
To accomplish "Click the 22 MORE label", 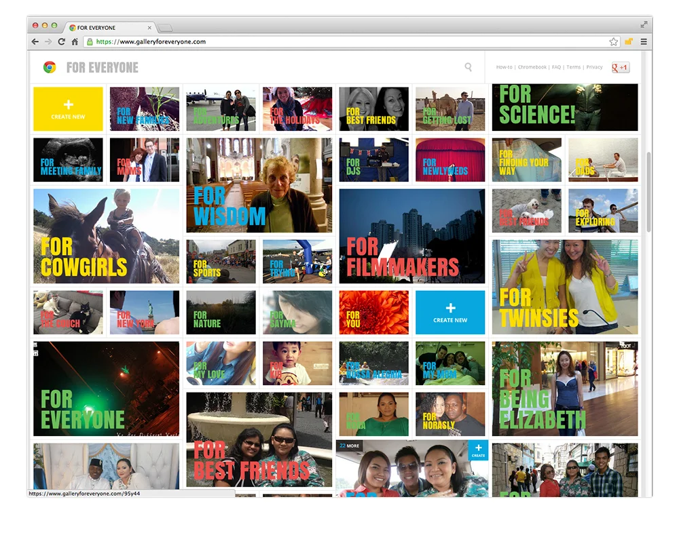I will point(350,445).
